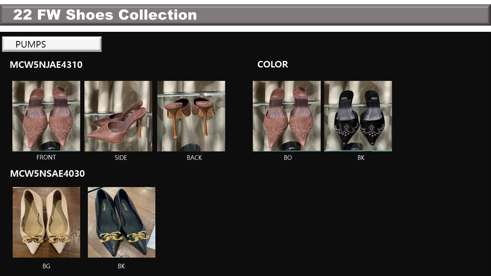Image resolution: width=491 pixels, height=276 pixels.
Task: Select the FRONT view photo of brown mules
Action: coord(46,116)
